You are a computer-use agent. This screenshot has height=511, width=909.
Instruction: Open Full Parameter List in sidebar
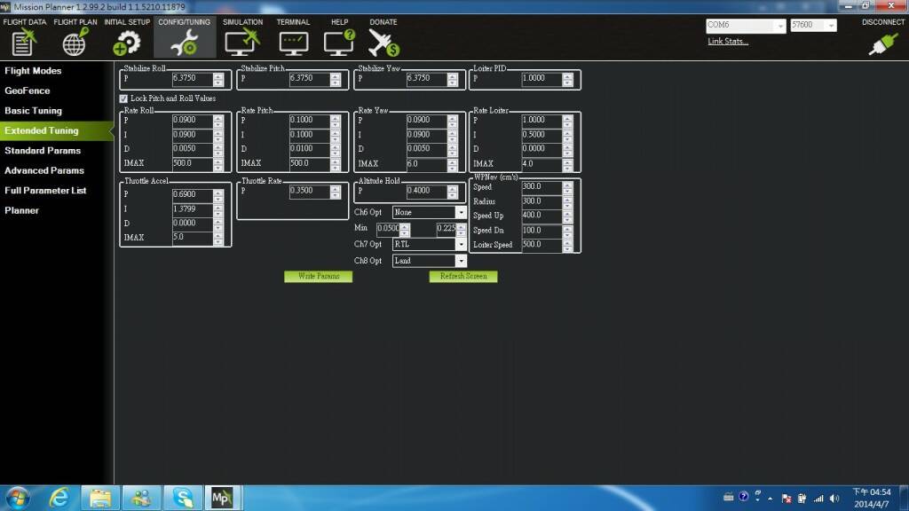point(45,191)
